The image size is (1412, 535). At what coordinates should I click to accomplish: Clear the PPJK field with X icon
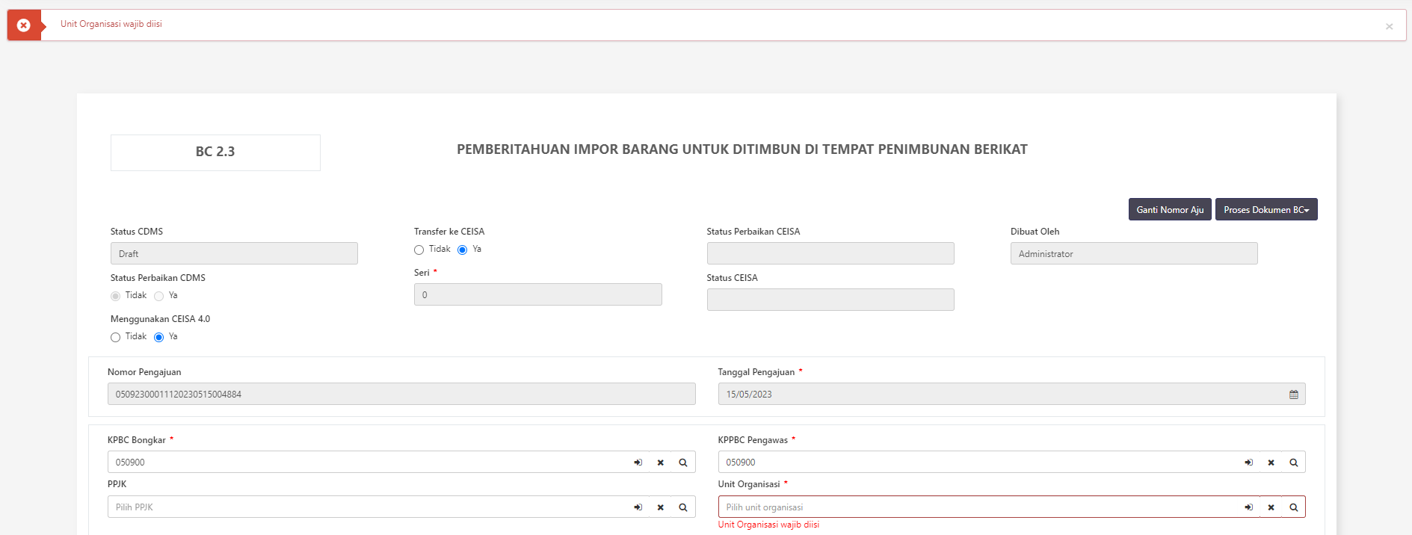[660, 507]
